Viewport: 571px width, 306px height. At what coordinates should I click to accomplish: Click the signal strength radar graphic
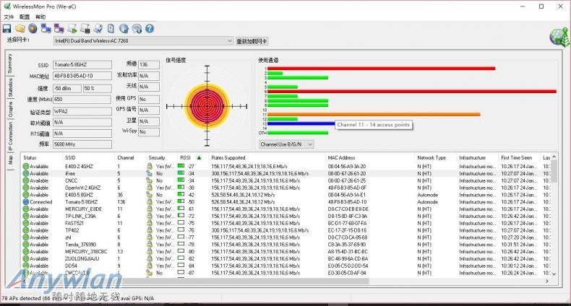coord(207,106)
